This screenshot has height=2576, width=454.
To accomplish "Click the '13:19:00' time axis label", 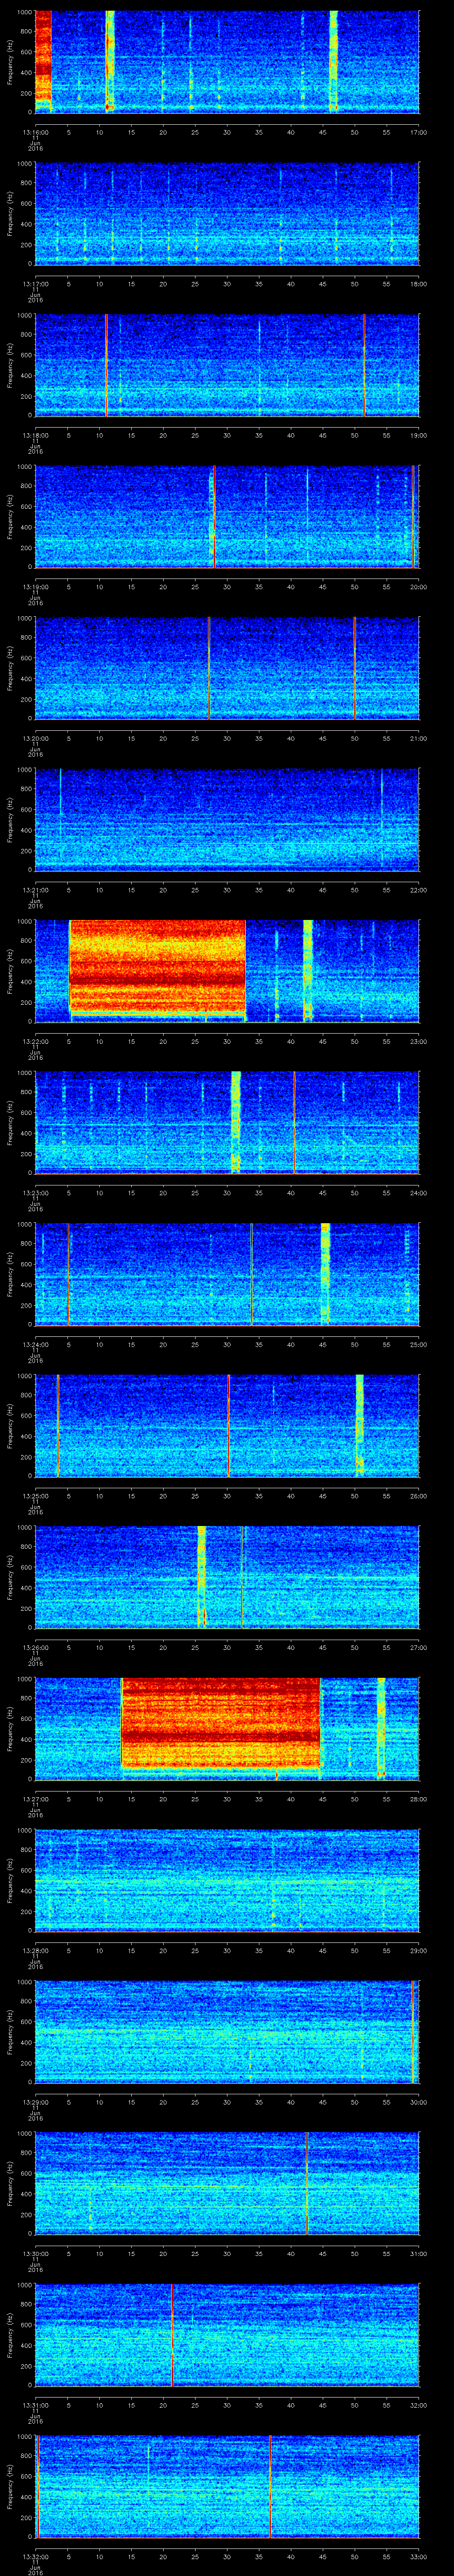I will (x=35, y=587).
